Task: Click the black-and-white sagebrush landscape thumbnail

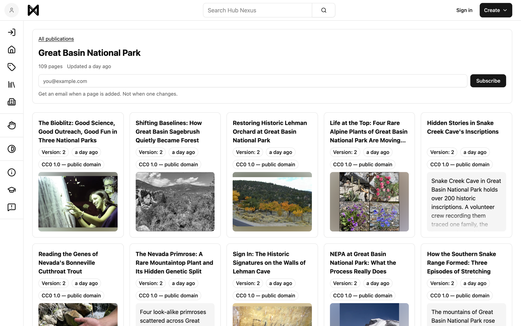Action: coord(175,202)
